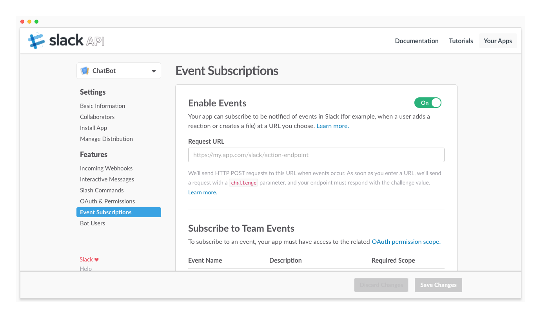Open the OAuth permission scope link
The height and width of the screenshot is (318, 541).
pos(406,242)
